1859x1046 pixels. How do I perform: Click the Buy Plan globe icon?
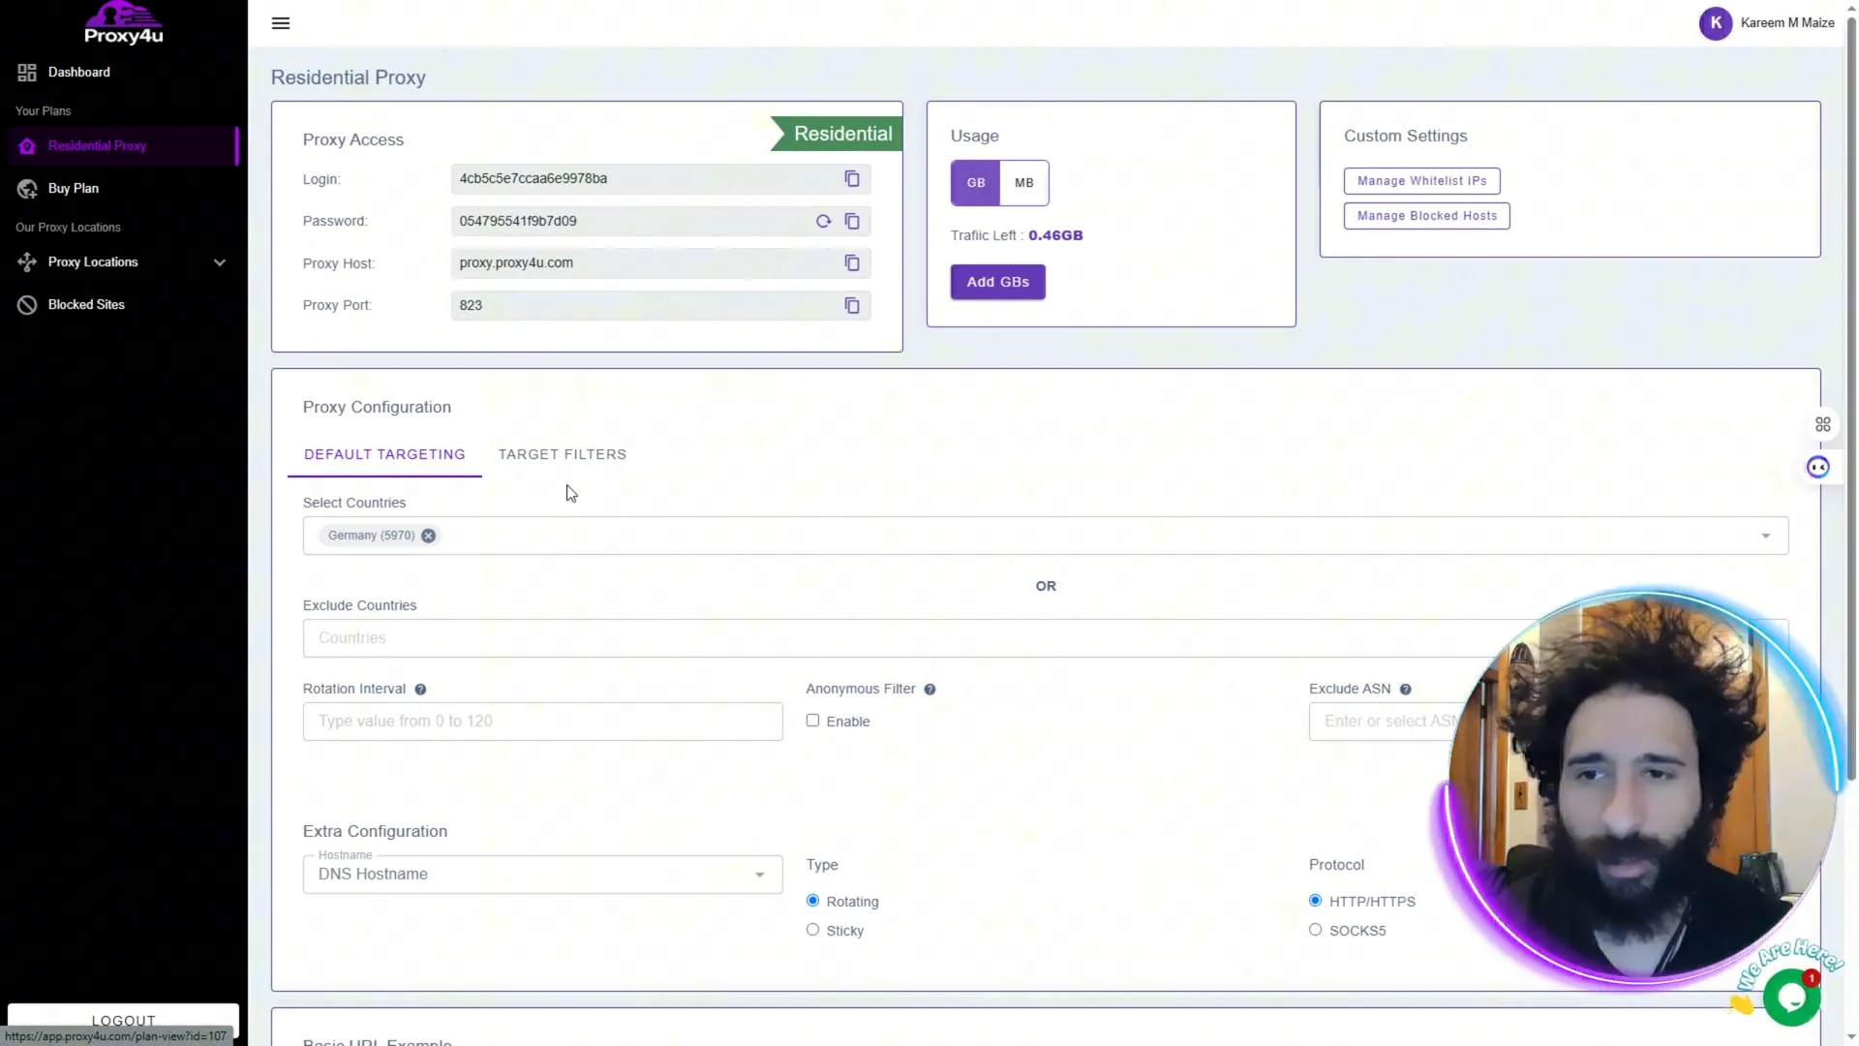(x=27, y=189)
